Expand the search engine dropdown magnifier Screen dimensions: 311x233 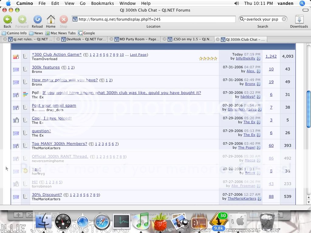[x=242, y=19]
